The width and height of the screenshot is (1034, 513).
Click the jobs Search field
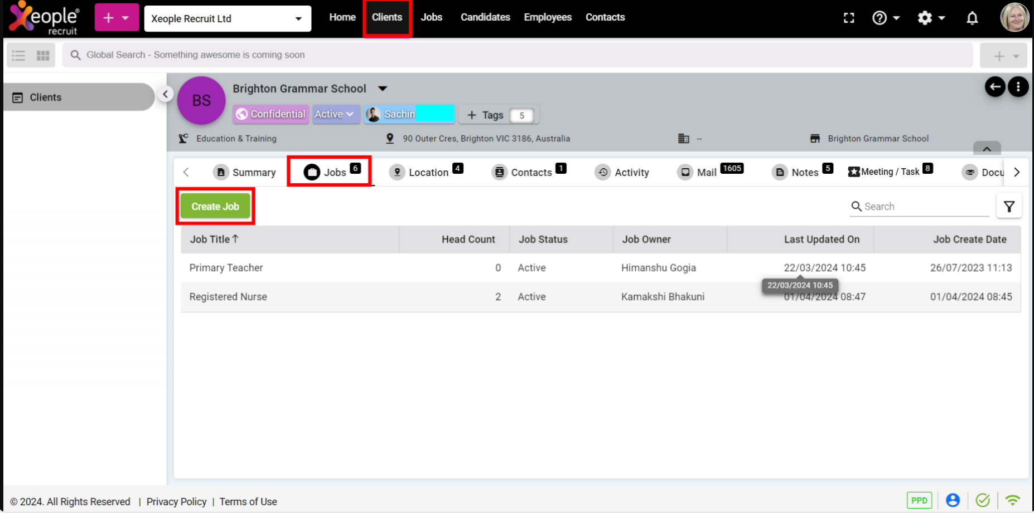(x=919, y=207)
